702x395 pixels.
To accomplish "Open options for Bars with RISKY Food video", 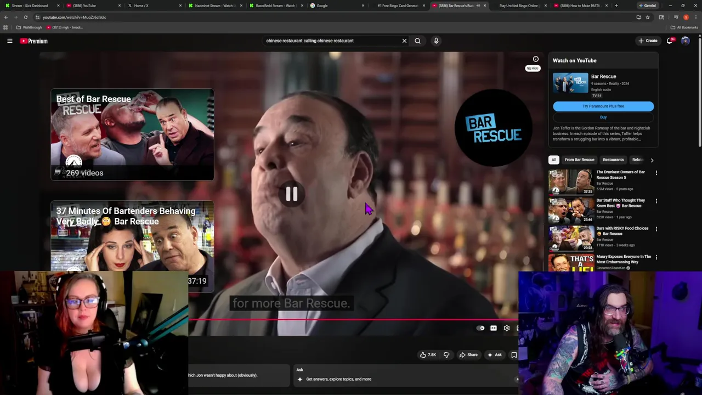I will pos(656,229).
